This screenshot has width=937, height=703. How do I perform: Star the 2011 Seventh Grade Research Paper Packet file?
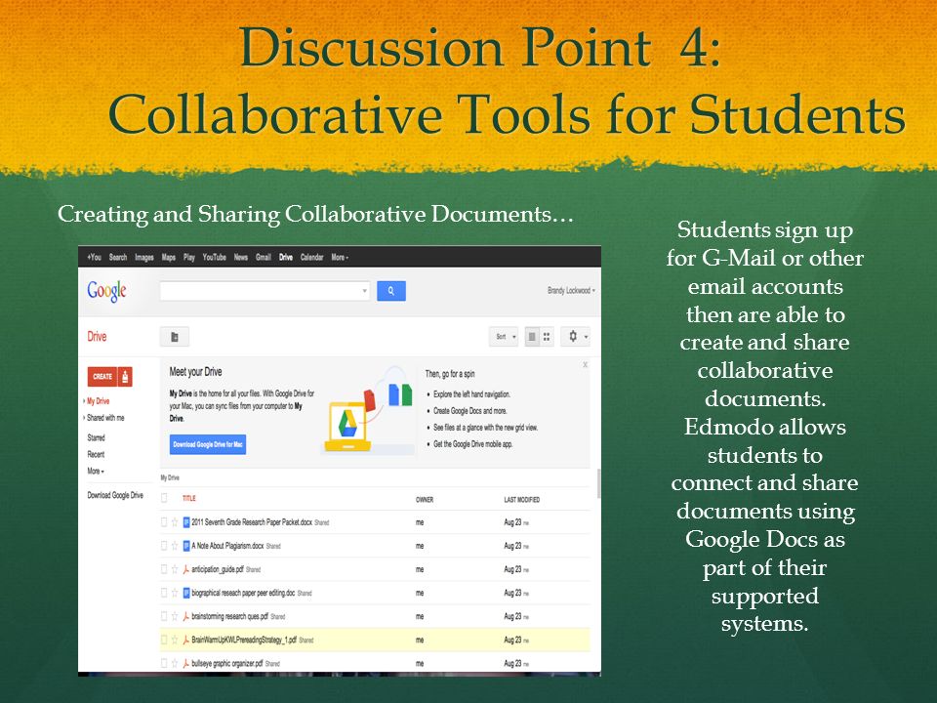(175, 522)
